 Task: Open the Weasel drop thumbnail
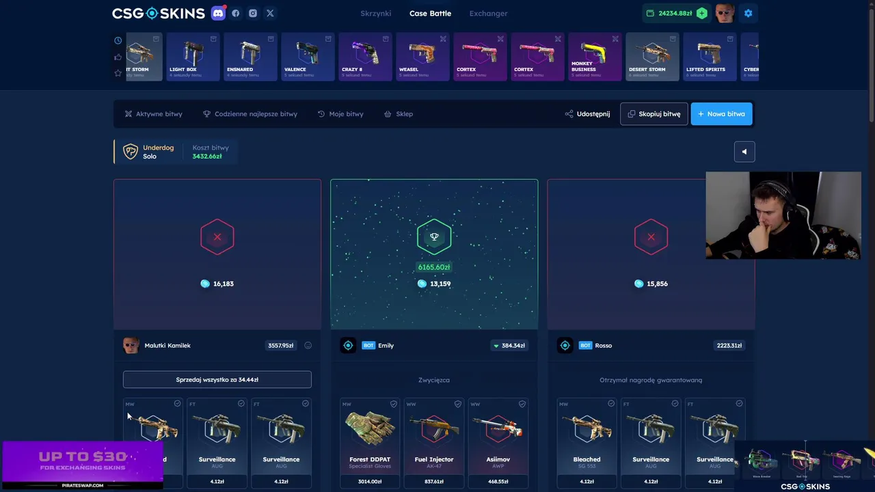click(422, 57)
